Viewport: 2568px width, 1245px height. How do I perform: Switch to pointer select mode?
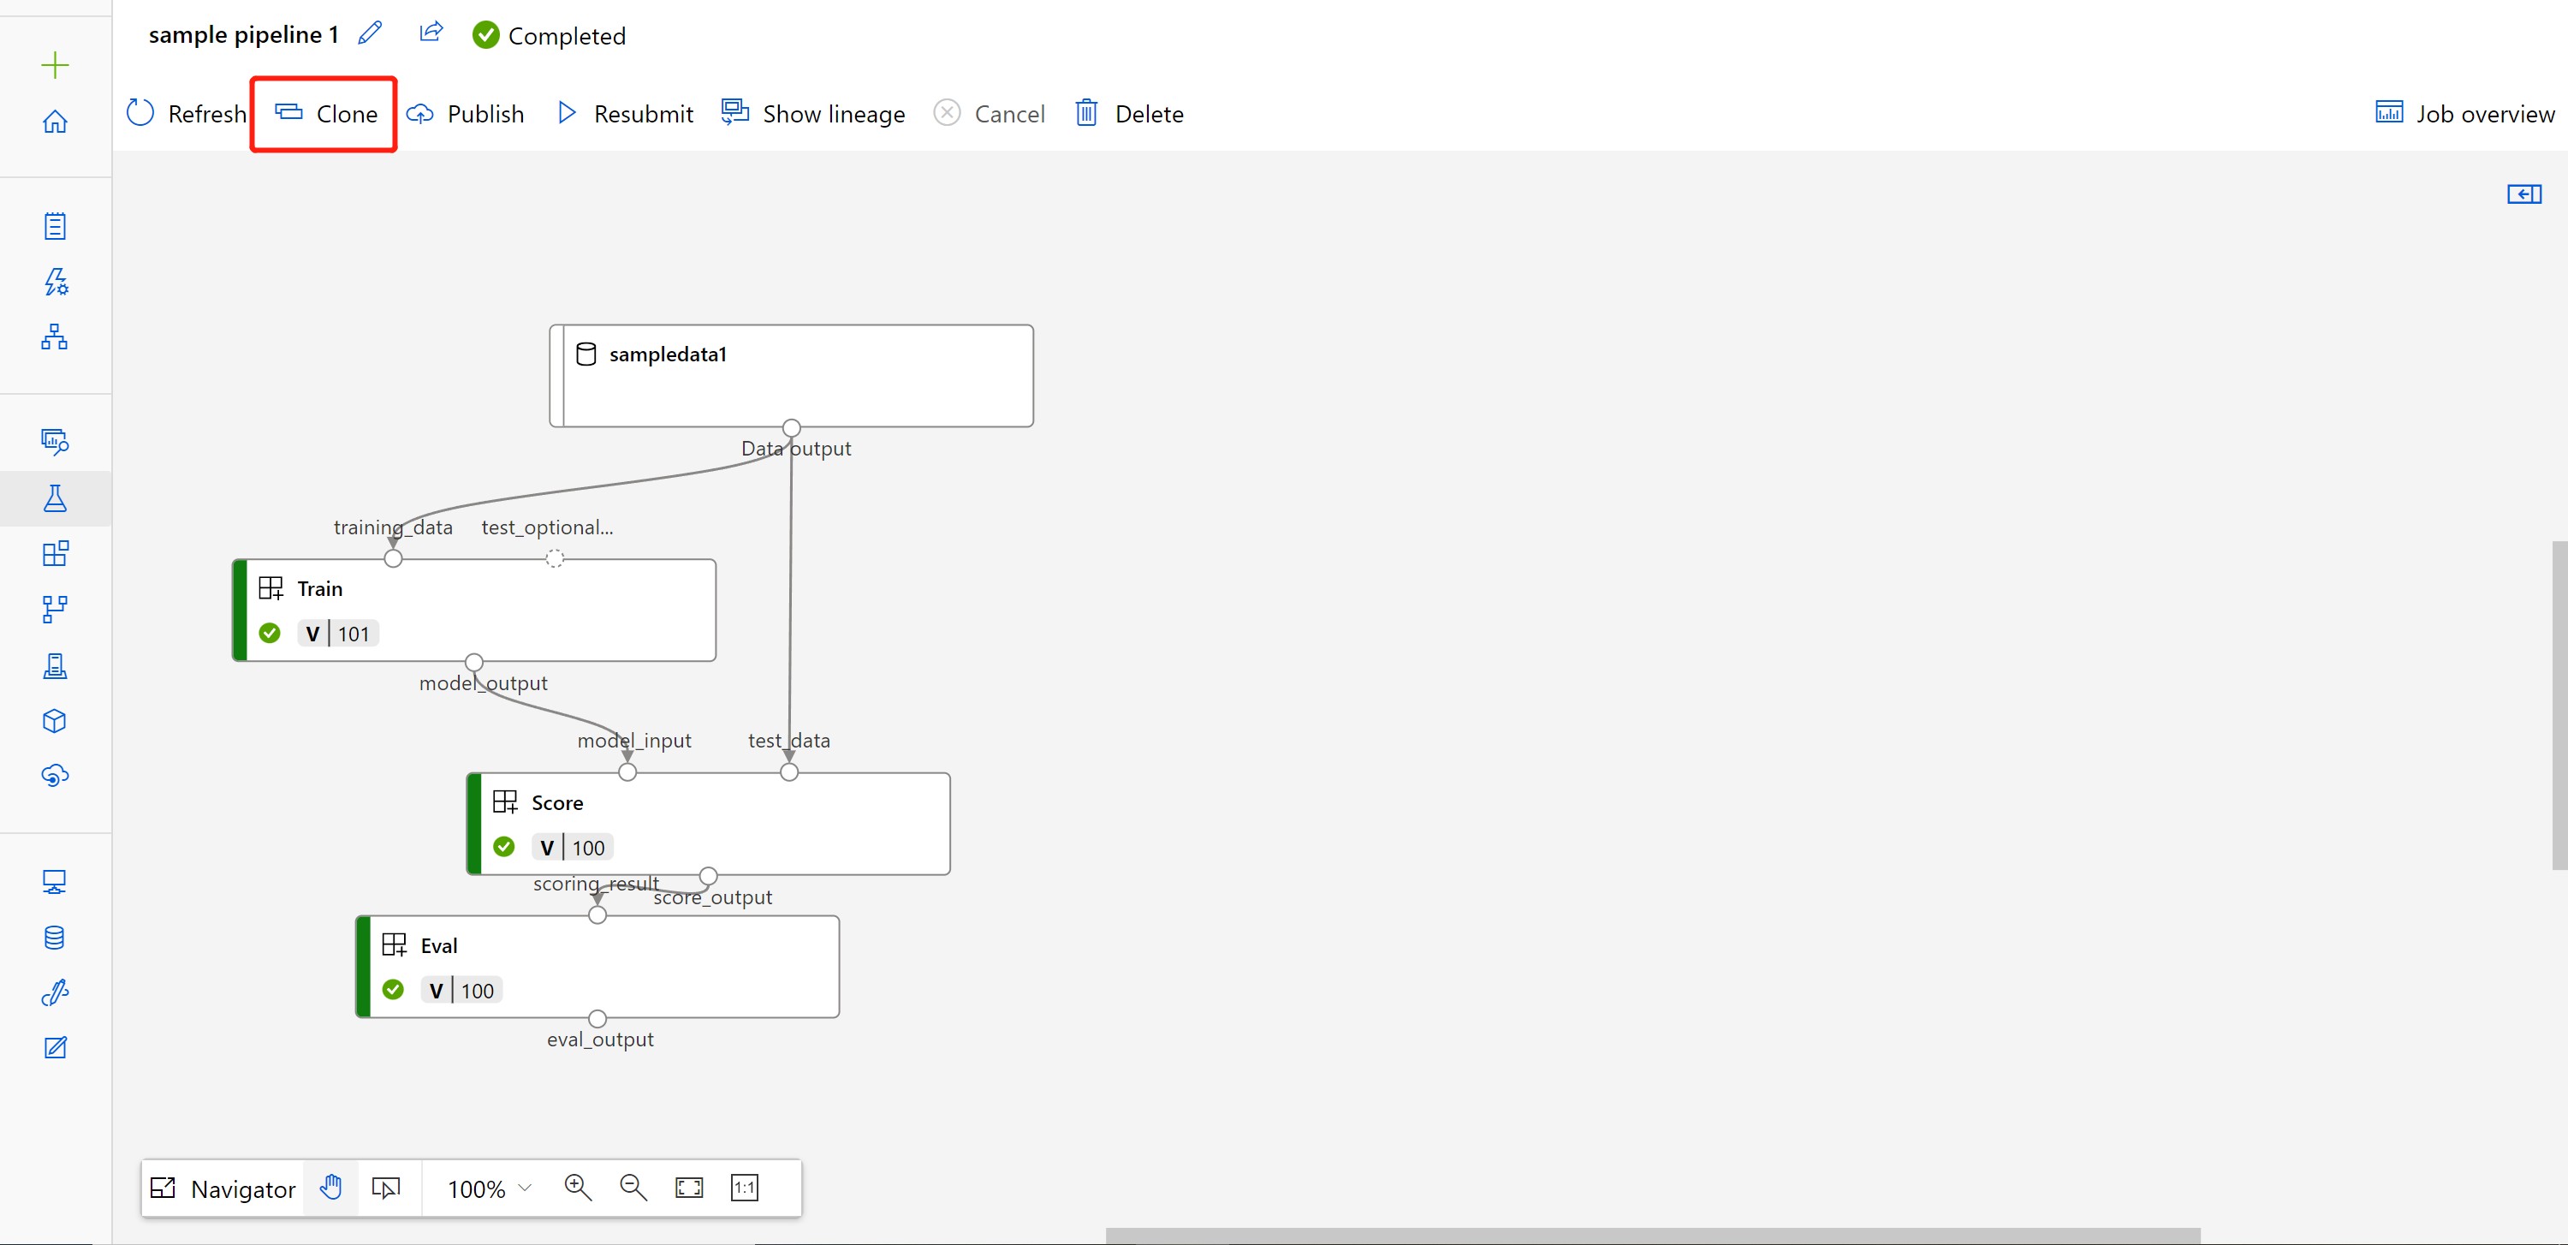[x=386, y=1187]
